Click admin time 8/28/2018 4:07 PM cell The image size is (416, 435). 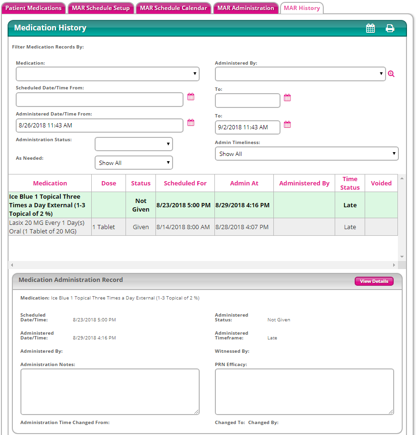(x=244, y=227)
